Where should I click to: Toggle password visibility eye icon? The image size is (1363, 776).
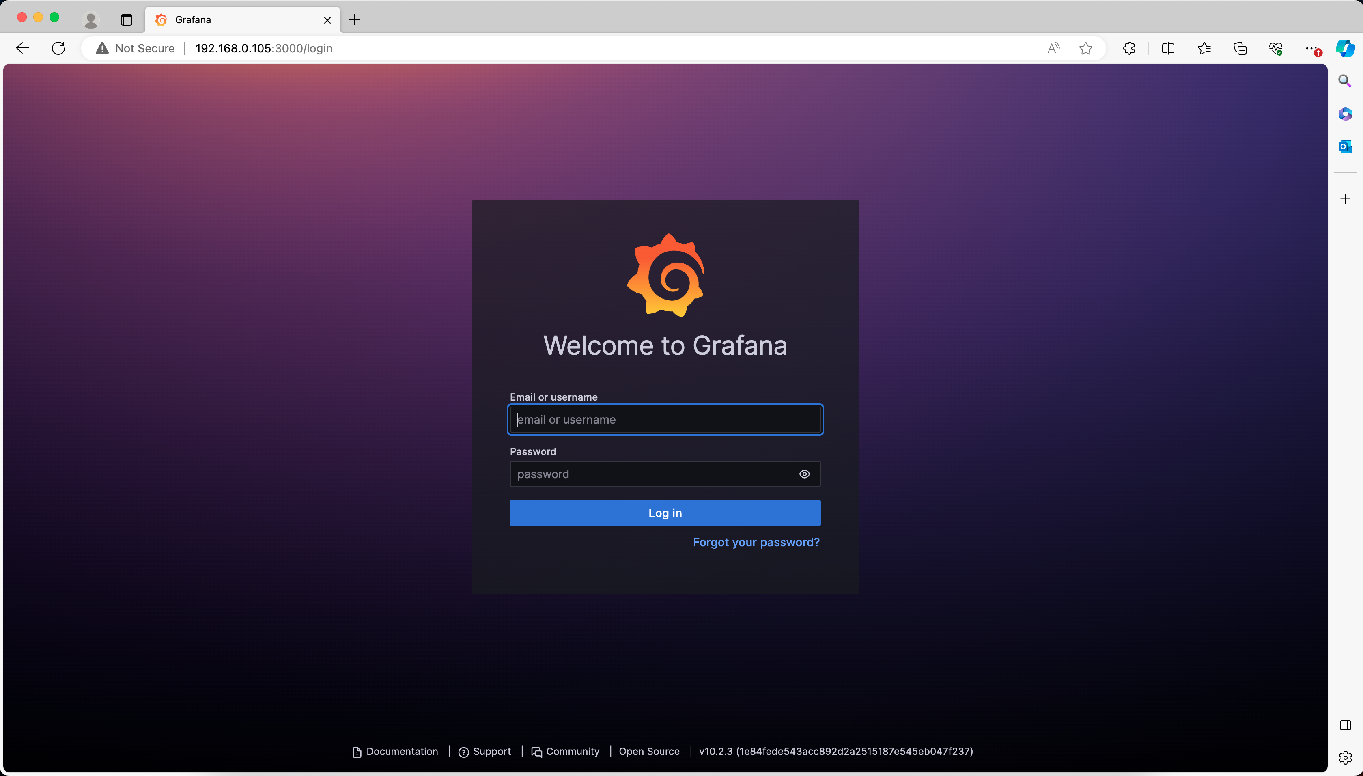[x=804, y=474]
